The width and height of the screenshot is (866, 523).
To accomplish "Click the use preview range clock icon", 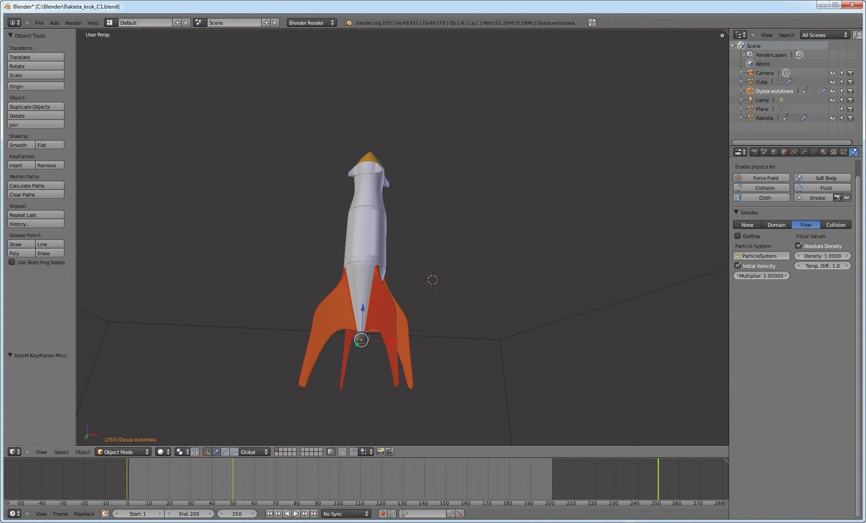I will pos(105,514).
